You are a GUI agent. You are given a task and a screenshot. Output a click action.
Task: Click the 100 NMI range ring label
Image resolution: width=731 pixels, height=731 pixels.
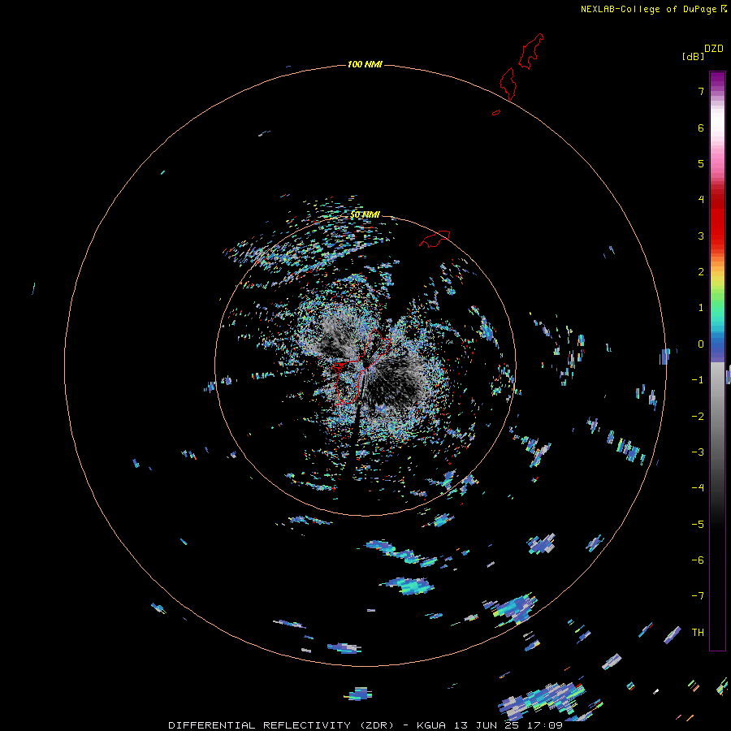(365, 64)
